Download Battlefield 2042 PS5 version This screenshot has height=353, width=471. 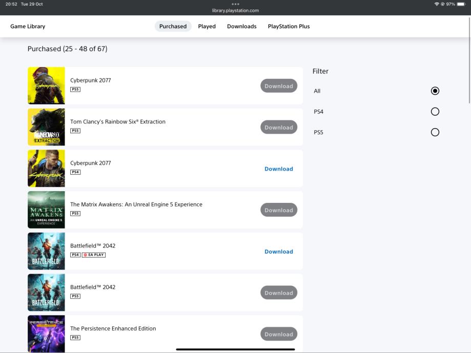click(x=279, y=293)
